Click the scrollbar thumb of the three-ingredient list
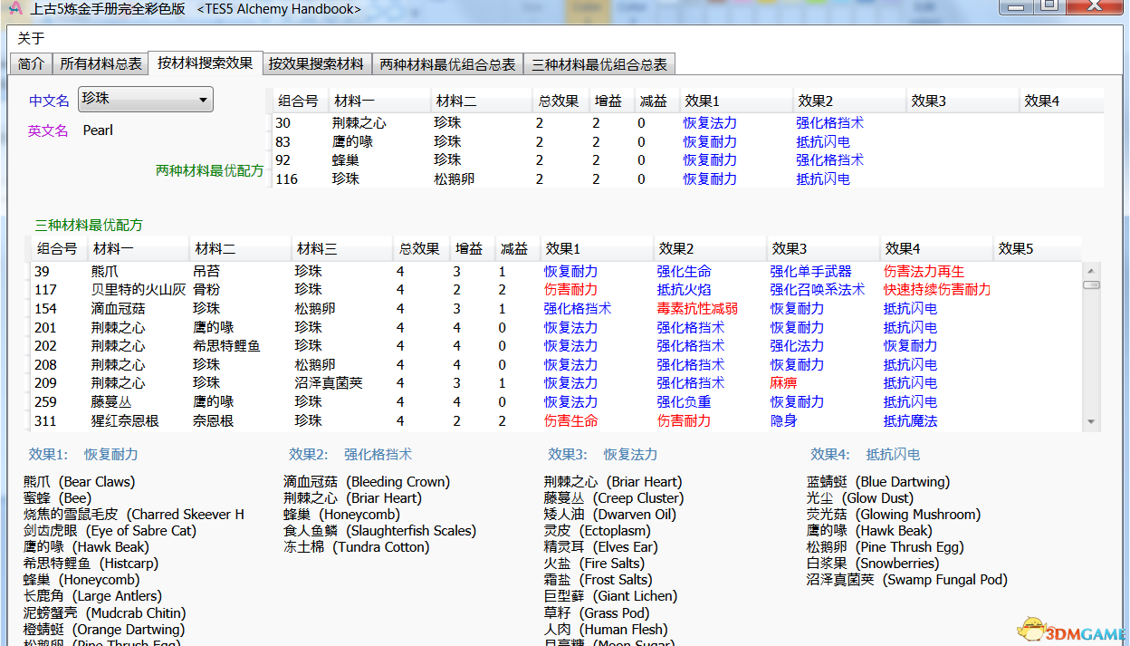 [1091, 284]
